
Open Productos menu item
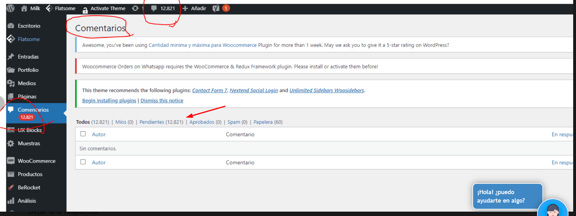point(30,174)
